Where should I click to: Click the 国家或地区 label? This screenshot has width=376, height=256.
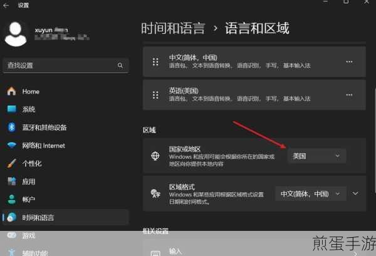click(x=185, y=149)
